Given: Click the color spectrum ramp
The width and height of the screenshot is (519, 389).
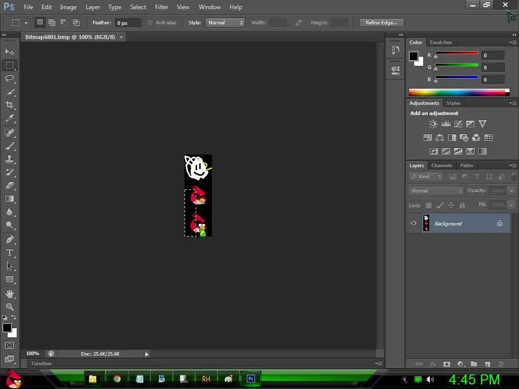Looking at the screenshot, I should [459, 92].
